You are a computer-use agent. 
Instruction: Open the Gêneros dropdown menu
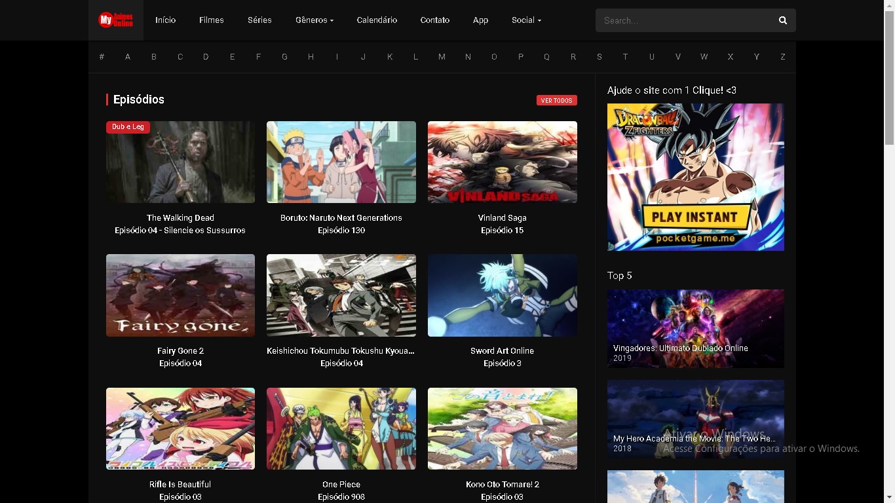pyautogui.click(x=314, y=20)
